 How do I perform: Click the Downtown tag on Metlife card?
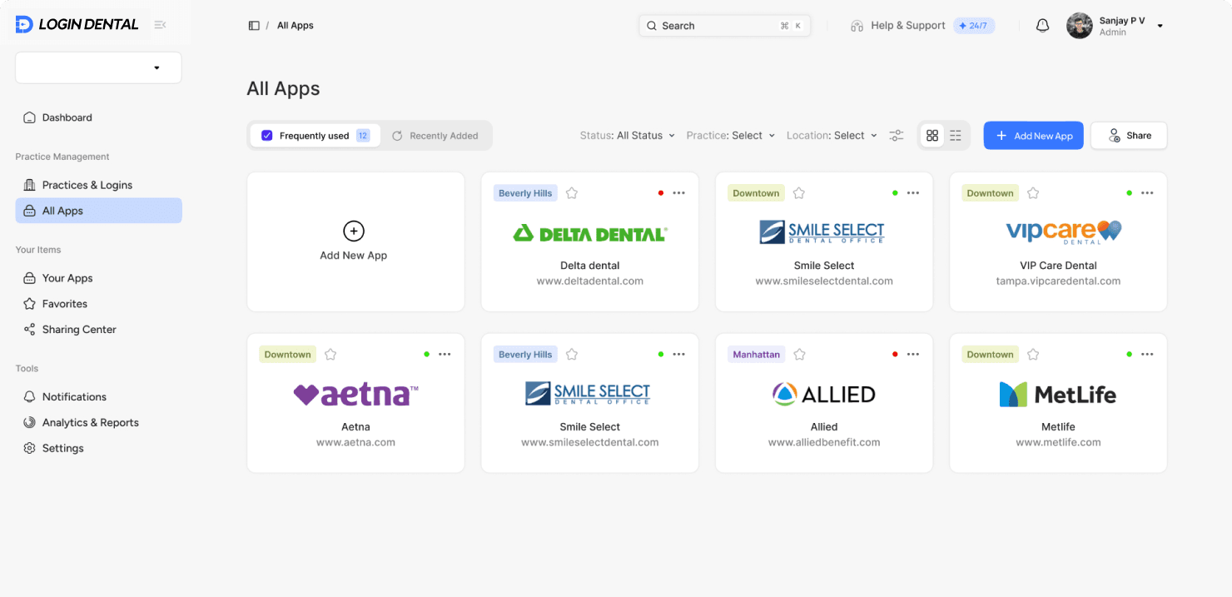pyautogui.click(x=990, y=355)
